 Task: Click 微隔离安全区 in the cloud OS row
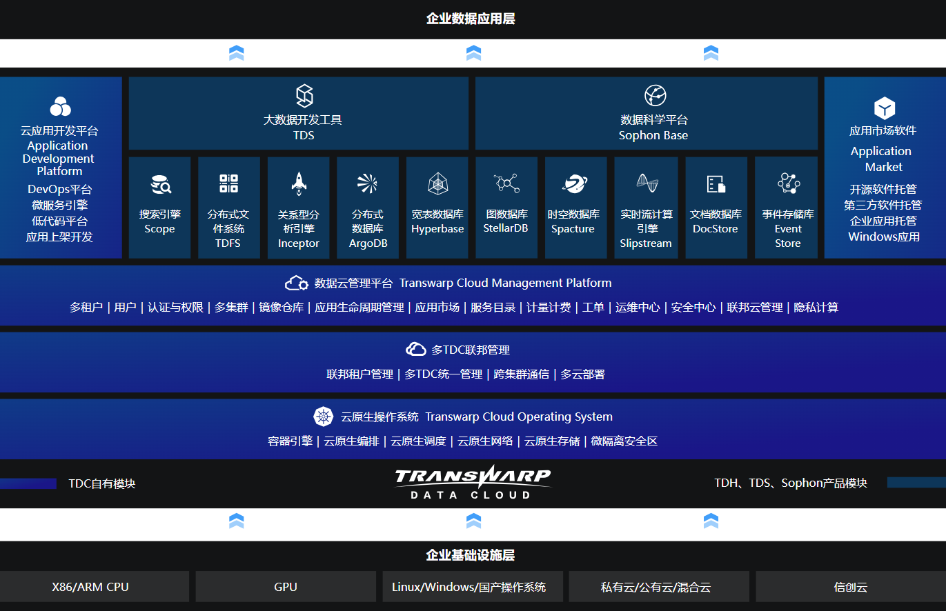(624, 441)
